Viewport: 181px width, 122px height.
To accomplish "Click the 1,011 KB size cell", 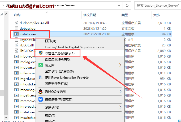I will (164, 73).
